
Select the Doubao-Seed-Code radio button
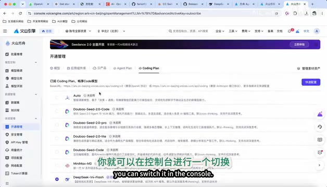[x=57, y=152]
